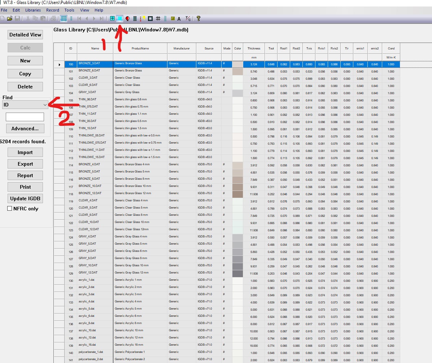This screenshot has width=432, height=363.
Task: Click the Import button
Action: click(25, 152)
